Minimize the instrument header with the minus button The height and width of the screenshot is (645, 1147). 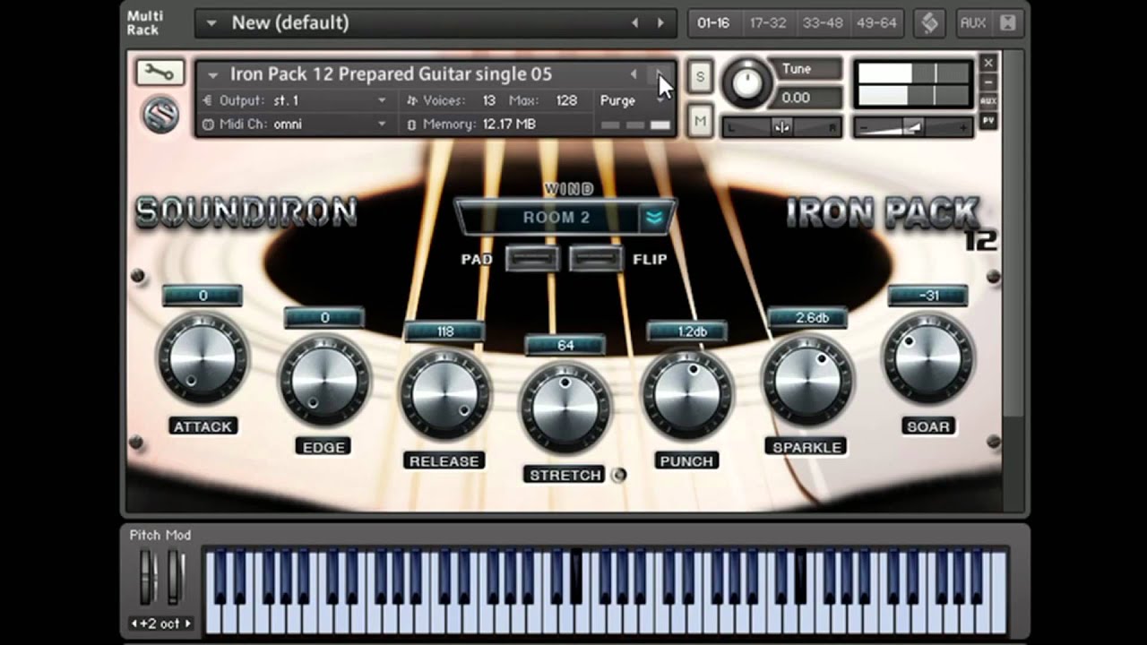(988, 82)
